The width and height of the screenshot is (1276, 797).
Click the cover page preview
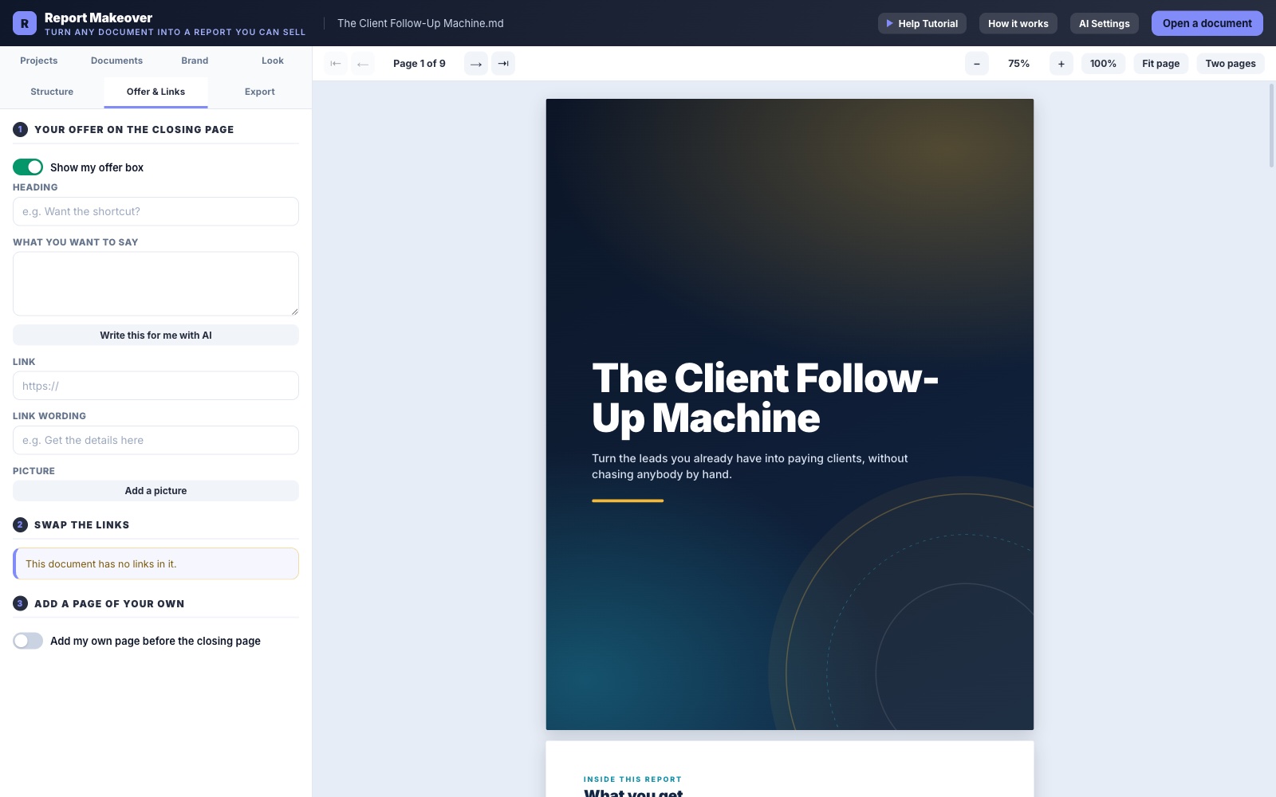[790, 414]
